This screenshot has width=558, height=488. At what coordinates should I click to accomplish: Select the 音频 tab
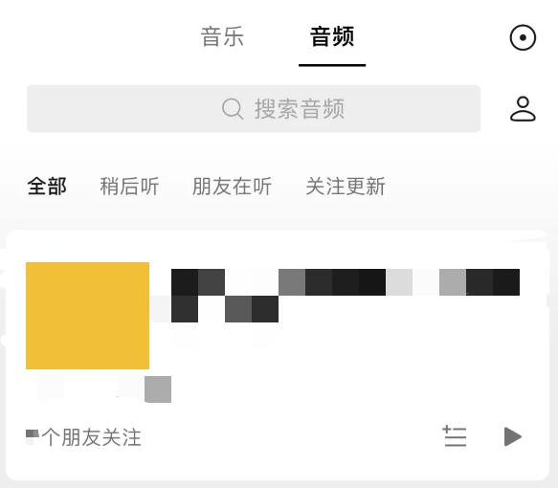[x=332, y=36]
